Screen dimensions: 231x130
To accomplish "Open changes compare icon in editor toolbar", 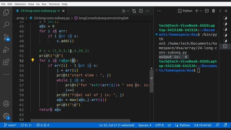I will pyautogui.click(x=134, y=11).
